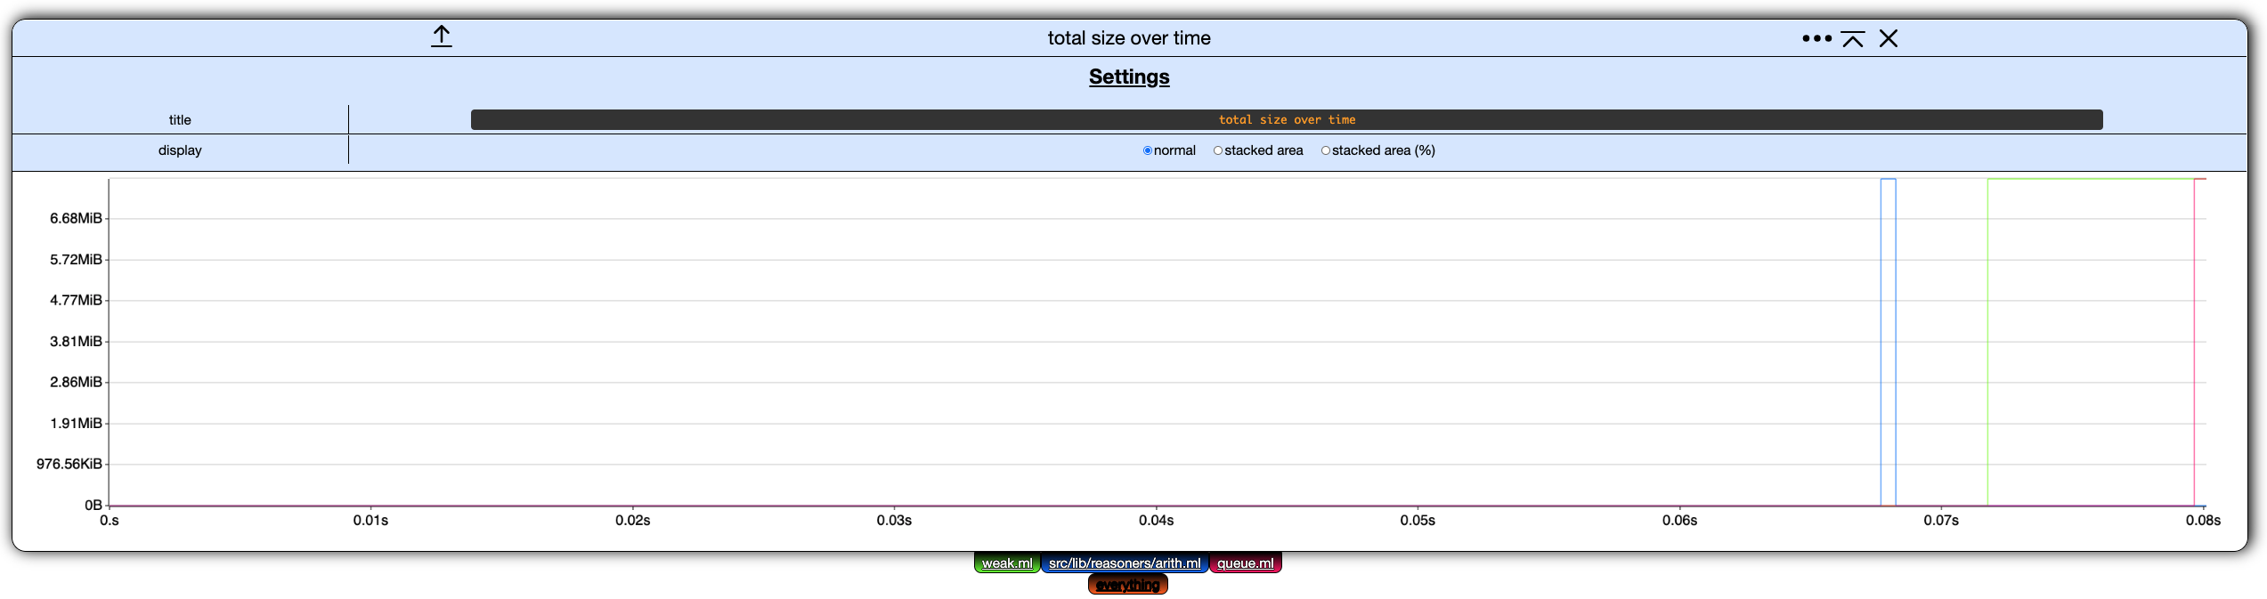Click the 5.72MiB y-axis label
Image resolution: width=2267 pixels, height=599 pixels.
76,260
